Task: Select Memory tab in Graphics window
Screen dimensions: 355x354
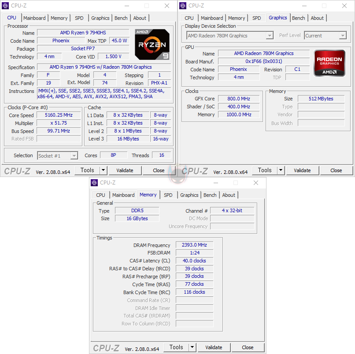Action: (237, 18)
